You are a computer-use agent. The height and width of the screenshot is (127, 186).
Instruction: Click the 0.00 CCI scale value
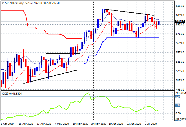pos(178,113)
